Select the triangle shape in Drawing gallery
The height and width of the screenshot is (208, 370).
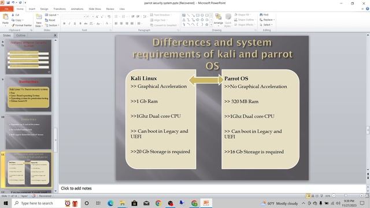(x=184, y=20)
